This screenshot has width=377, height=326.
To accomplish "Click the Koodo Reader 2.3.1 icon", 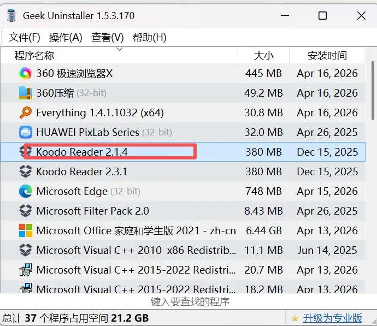I will point(26,171).
